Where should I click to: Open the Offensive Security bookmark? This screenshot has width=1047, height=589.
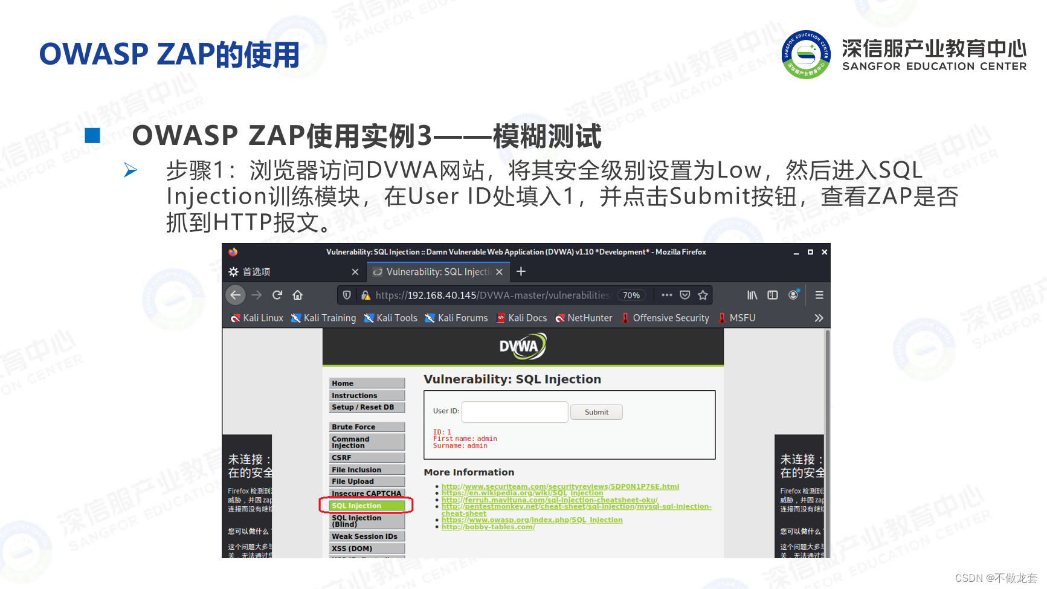click(x=665, y=318)
